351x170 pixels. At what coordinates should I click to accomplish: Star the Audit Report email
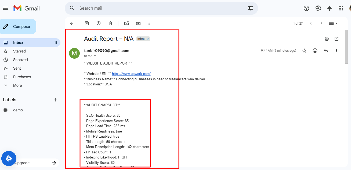(304, 50)
